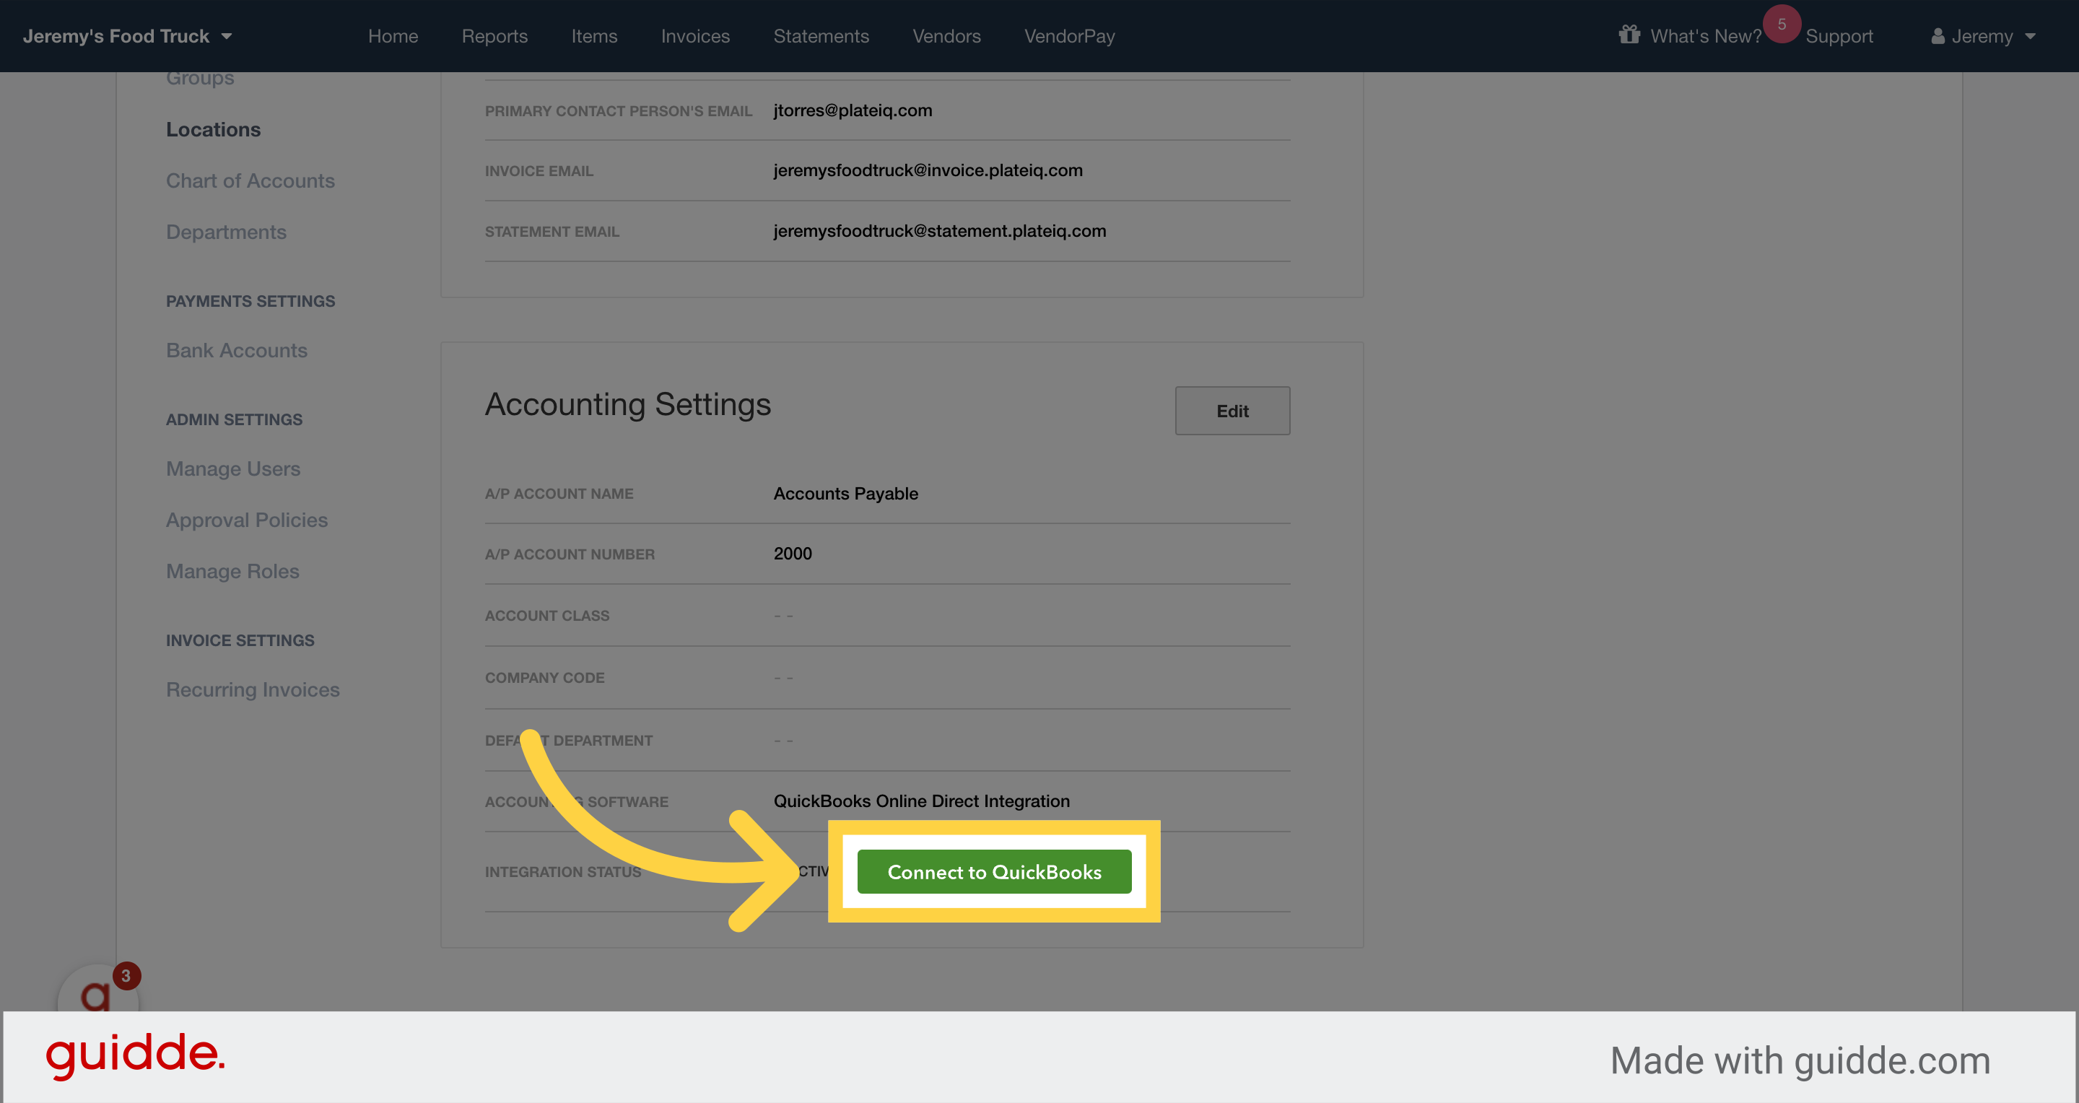Select the jeremysfoodtruck@invoice.plateiq.com invoice email
The image size is (2079, 1103).
coord(928,170)
